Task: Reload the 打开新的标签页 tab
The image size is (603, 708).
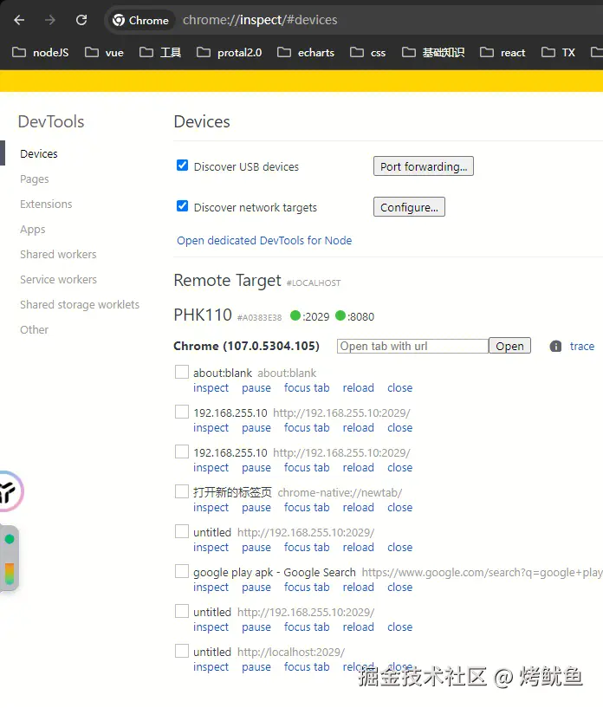Action: point(359,508)
